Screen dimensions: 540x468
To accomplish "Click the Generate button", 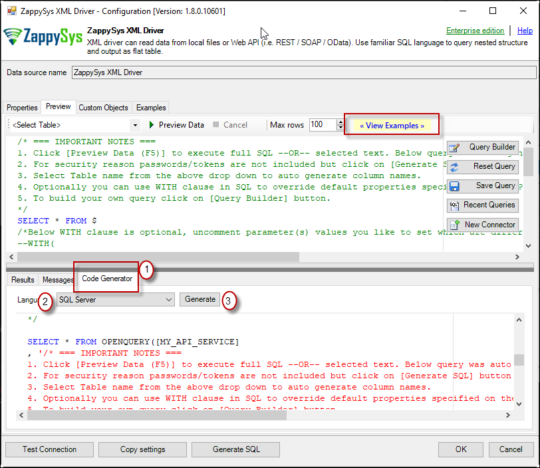I will point(200,299).
